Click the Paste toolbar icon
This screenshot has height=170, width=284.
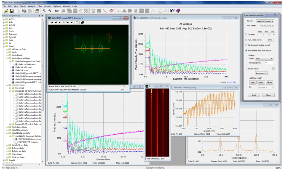pyautogui.click(x=30, y=11)
